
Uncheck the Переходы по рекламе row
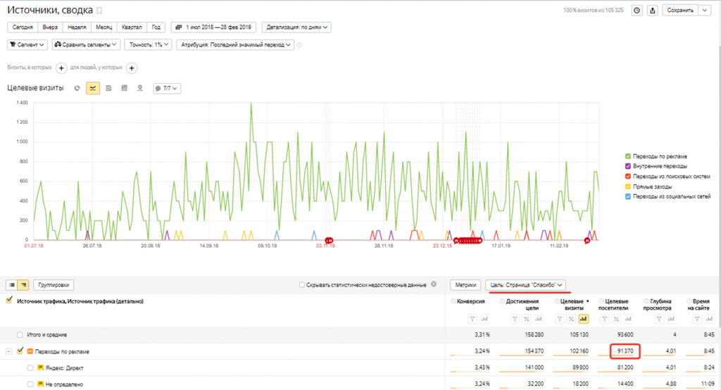coord(20,351)
